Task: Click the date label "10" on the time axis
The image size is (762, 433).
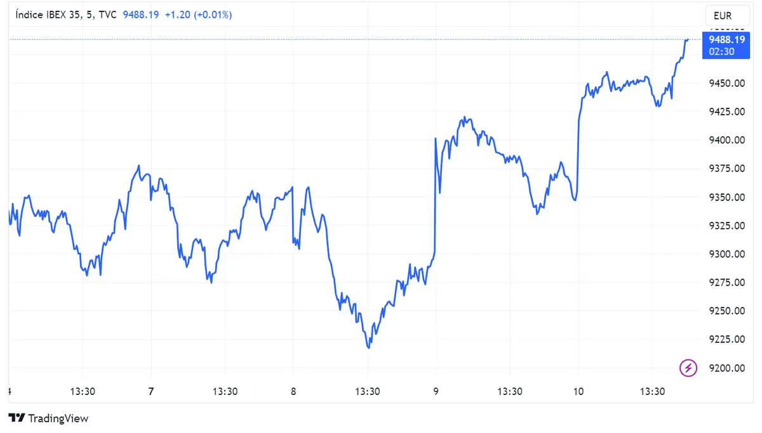Action: point(578,392)
